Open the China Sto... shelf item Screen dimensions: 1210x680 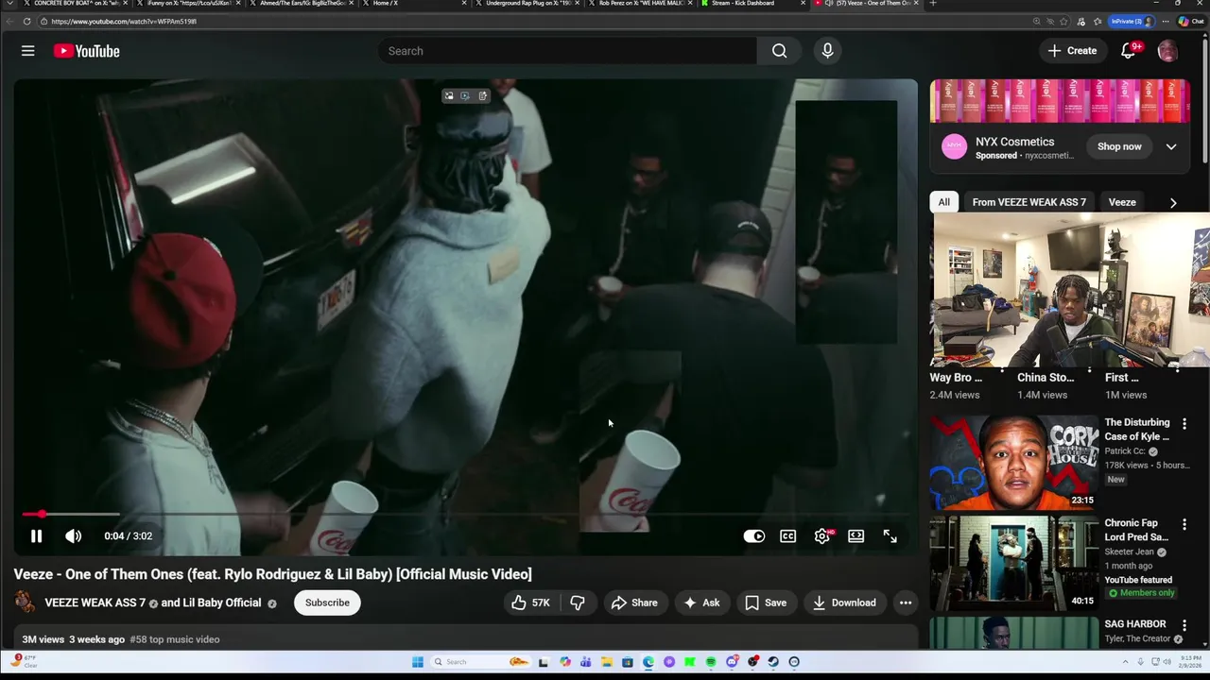1046,378
